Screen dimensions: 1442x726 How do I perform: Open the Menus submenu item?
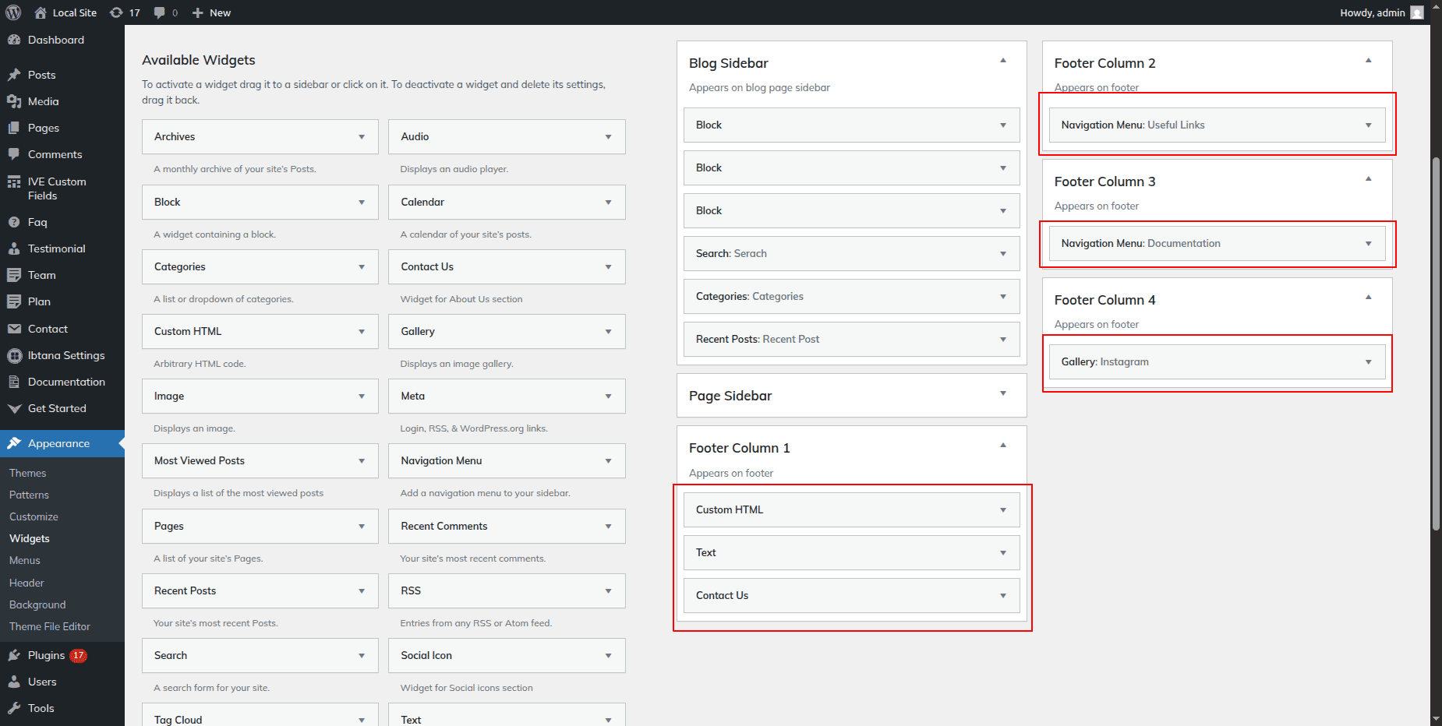(x=25, y=560)
